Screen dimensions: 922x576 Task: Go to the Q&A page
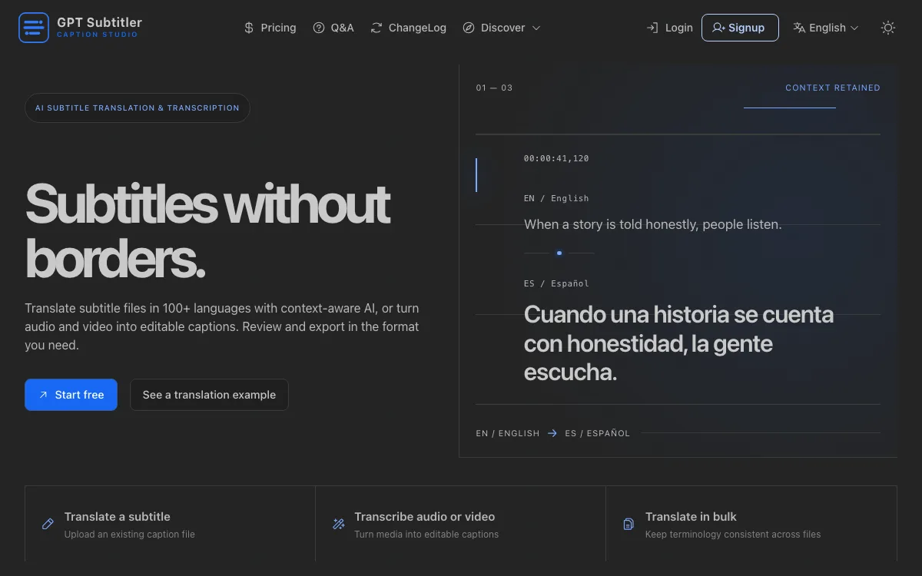[333, 28]
